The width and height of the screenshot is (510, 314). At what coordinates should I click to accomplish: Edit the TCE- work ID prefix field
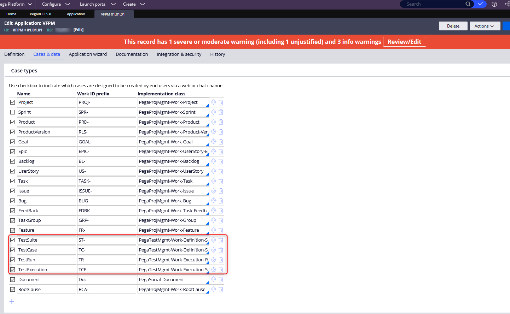click(106, 269)
